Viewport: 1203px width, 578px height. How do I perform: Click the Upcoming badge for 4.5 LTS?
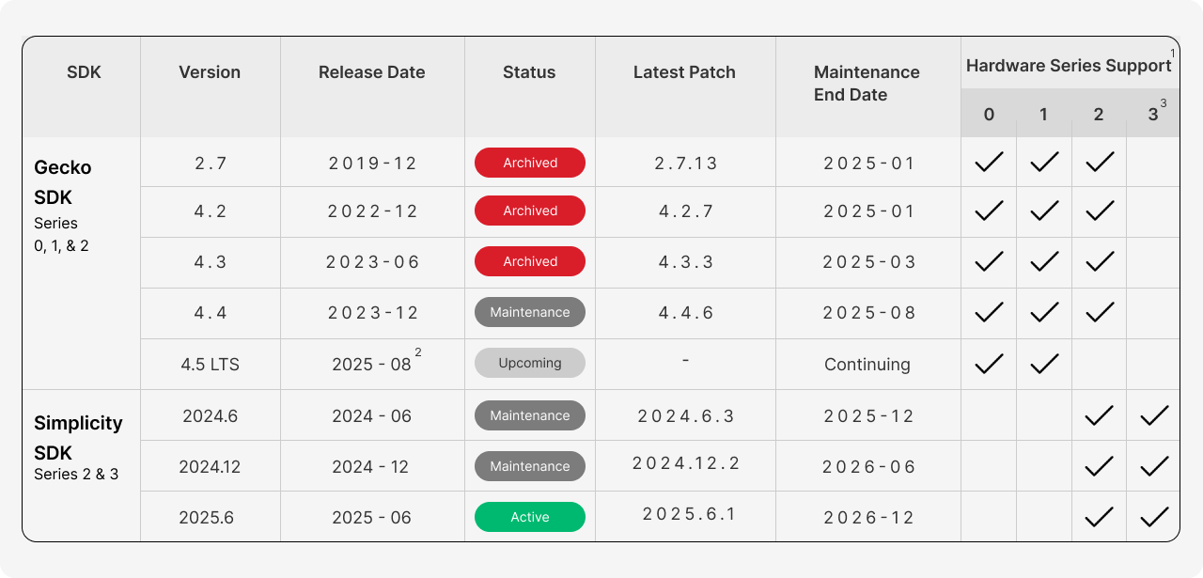[x=529, y=363]
